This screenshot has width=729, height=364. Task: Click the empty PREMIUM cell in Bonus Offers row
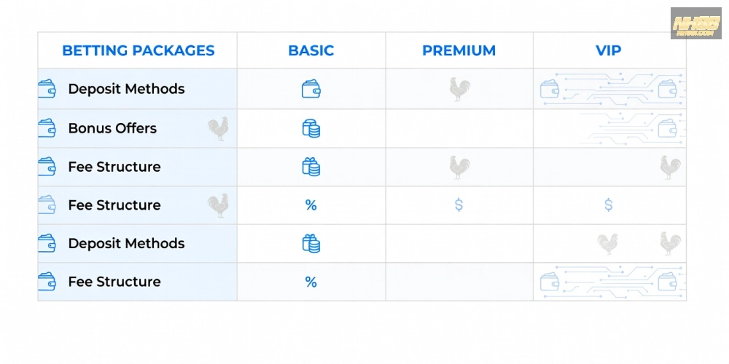tap(459, 129)
